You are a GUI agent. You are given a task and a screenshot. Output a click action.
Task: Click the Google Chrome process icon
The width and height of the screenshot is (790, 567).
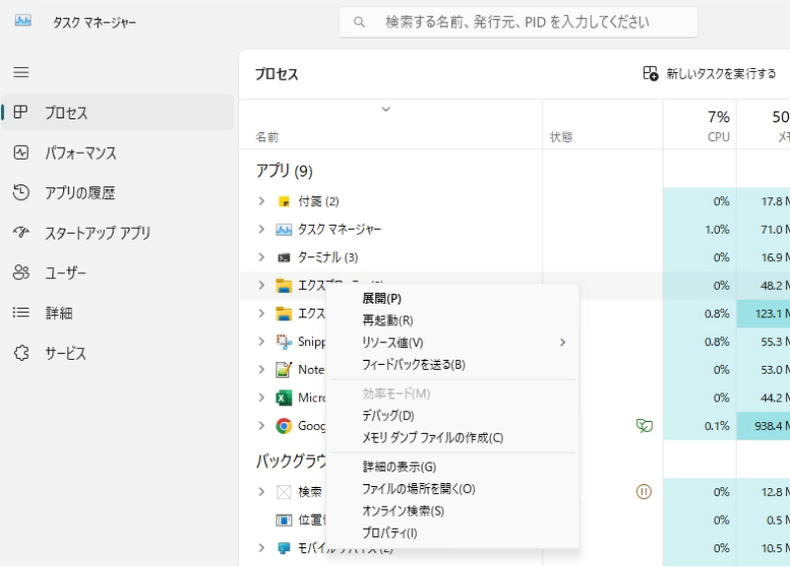(x=283, y=426)
